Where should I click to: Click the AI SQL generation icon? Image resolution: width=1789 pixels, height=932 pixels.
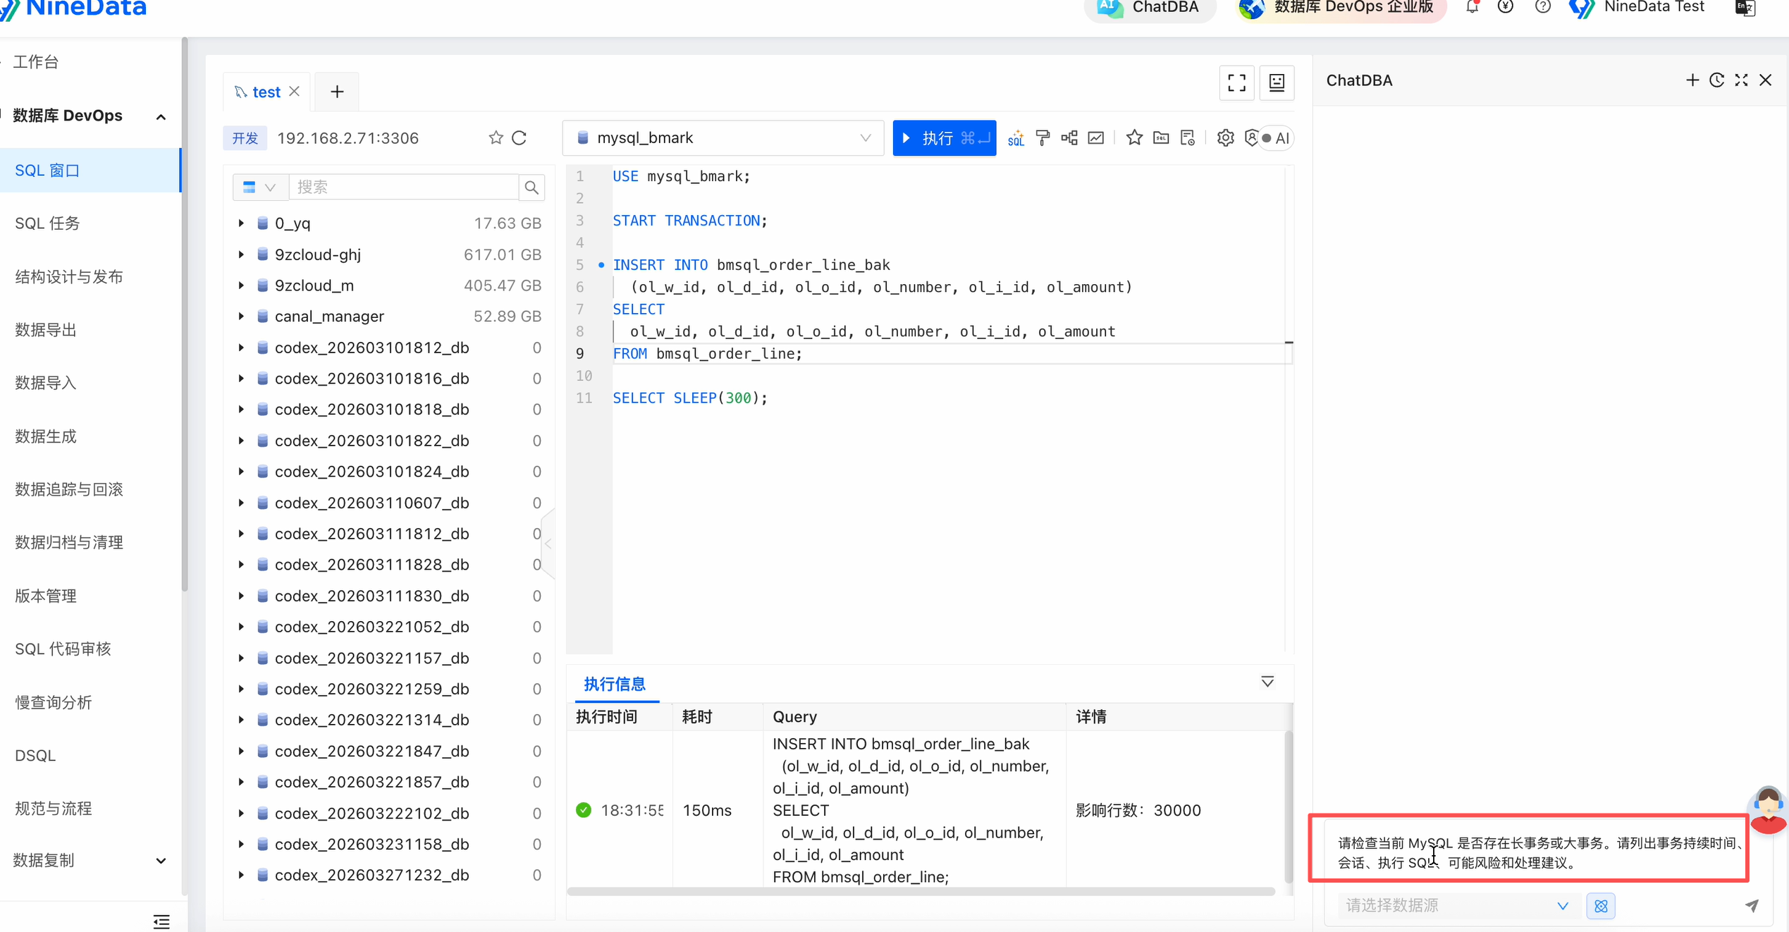coord(1016,138)
